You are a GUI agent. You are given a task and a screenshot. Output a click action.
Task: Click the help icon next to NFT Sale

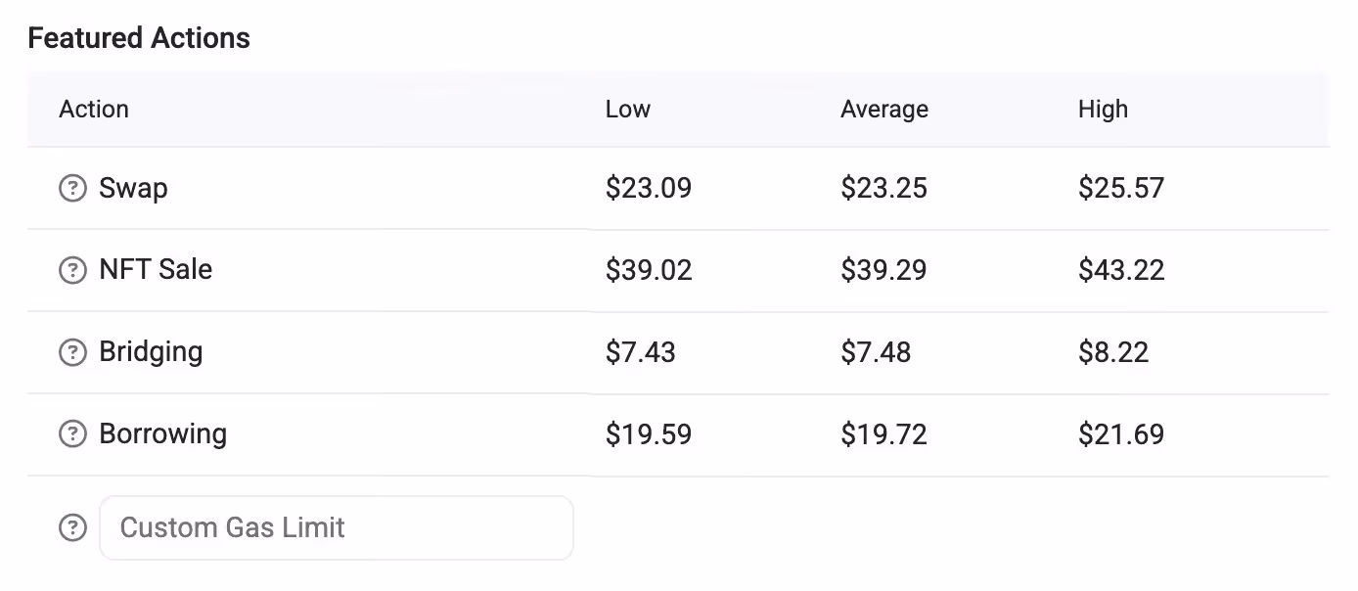point(72,270)
